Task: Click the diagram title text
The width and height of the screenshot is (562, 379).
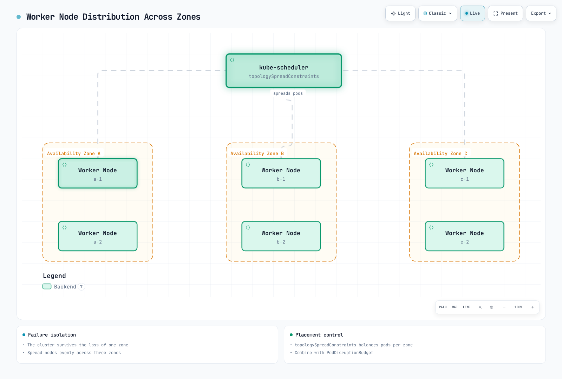Action: pyautogui.click(x=113, y=17)
